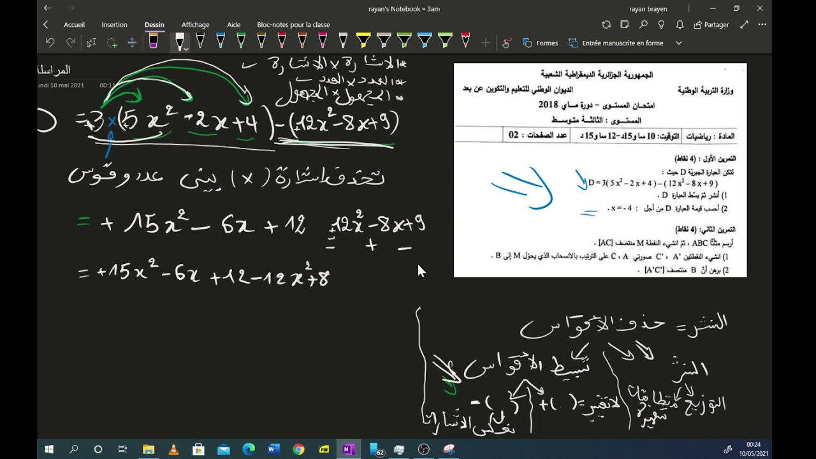Viewport: 816px width, 459px height.
Task: Enter full screen mode
Action: [x=744, y=24]
